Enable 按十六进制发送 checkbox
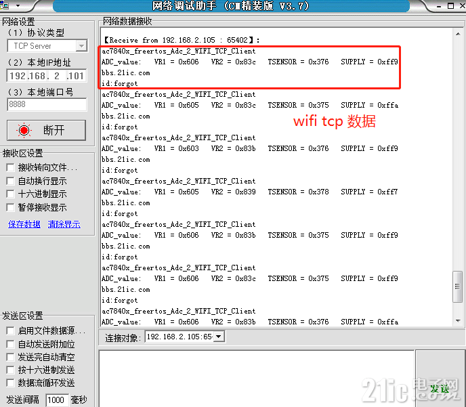Image resolution: width=466 pixels, height=407 pixels. coord(10,370)
